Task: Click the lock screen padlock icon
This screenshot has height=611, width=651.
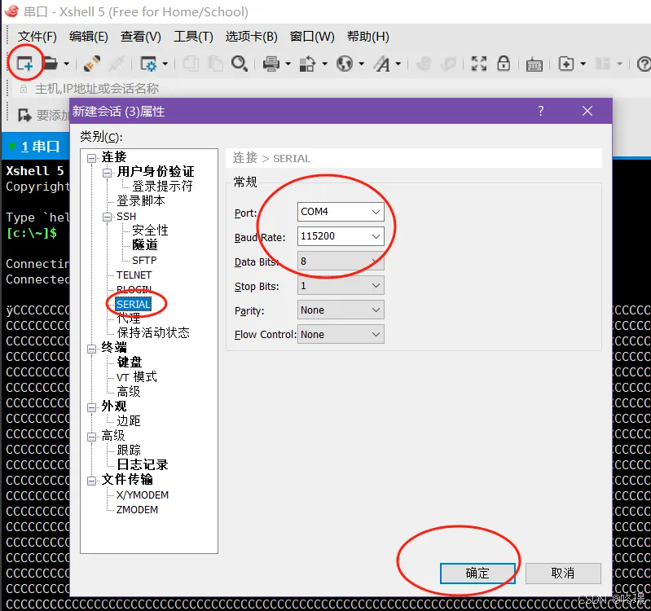Action: tap(504, 64)
